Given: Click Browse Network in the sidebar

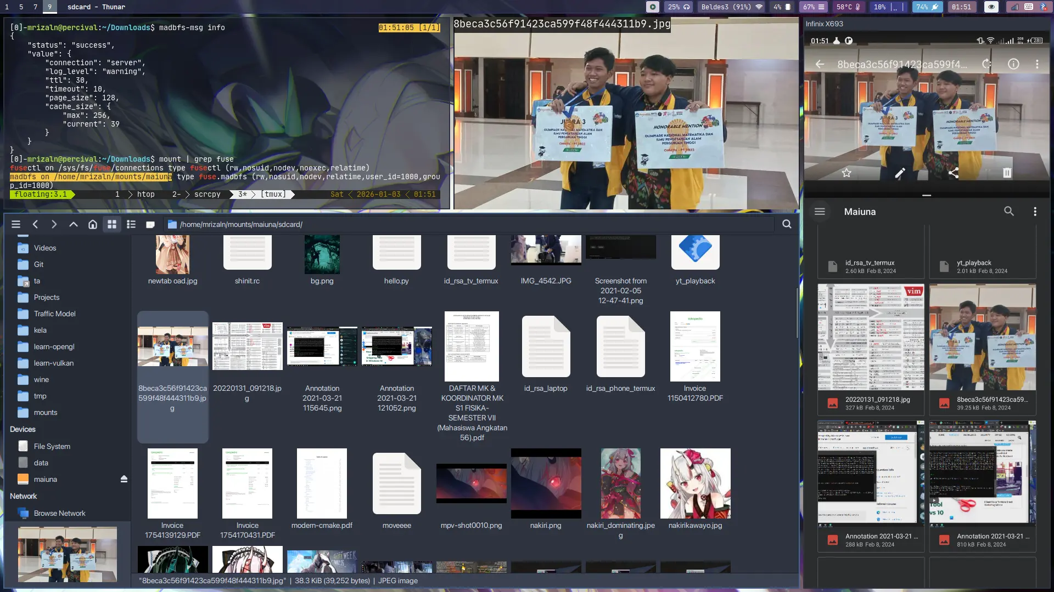Looking at the screenshot, I should [x=59, y=513].
